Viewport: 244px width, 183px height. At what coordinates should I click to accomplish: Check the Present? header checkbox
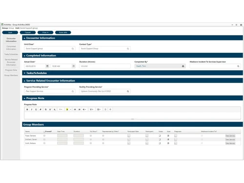[x=44, y=131]
